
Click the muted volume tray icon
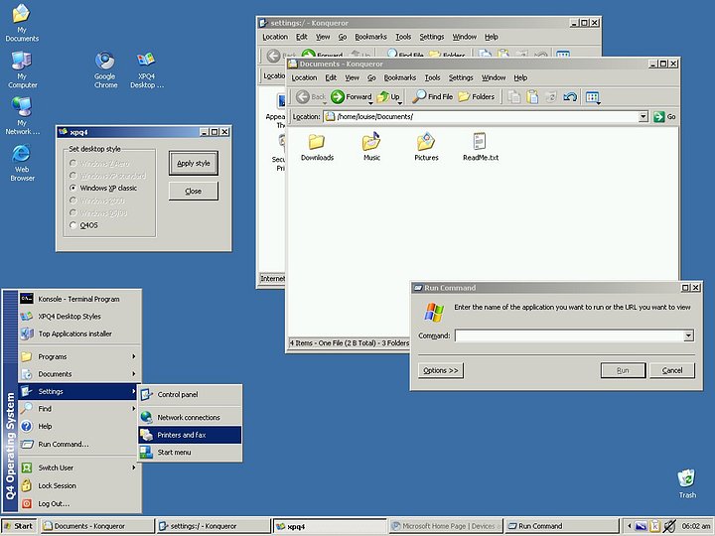(669, 526)
